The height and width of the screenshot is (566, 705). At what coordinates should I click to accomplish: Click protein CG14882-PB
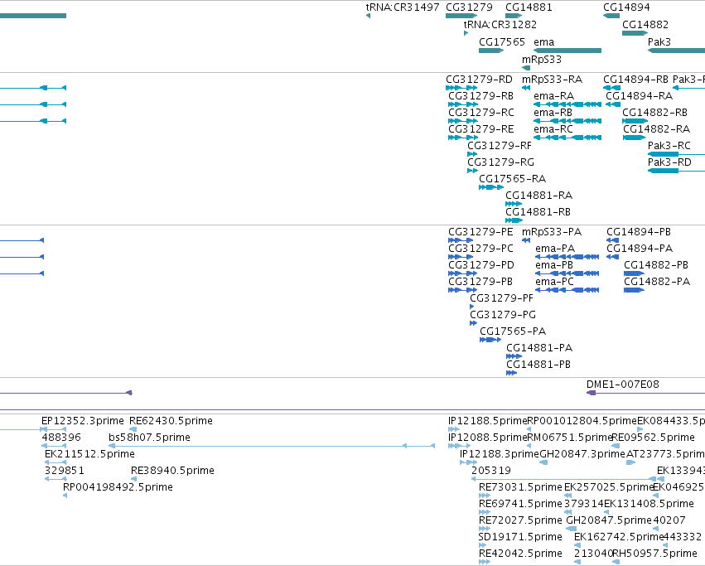pyautogui.click(x=656, y=265)
